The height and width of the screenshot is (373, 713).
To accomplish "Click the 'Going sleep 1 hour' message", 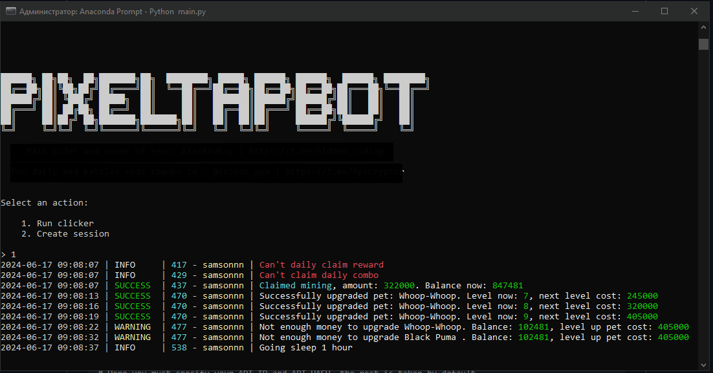I will [305, 348].
